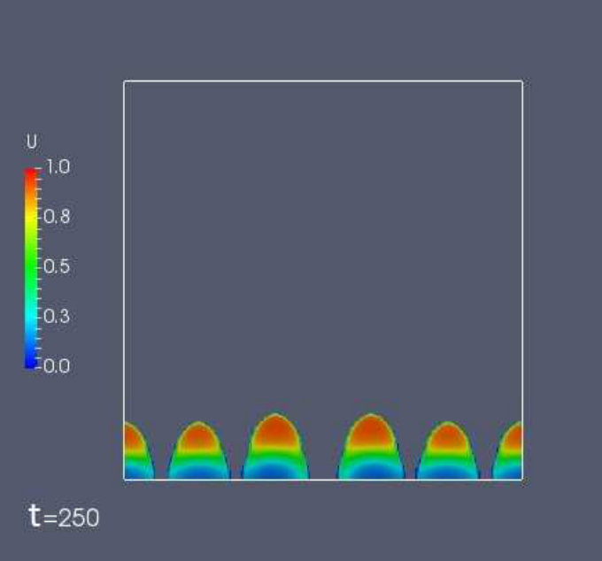Click the '1.0' legend label
Screen dimensions: 602x561
[x=58, y=167]
